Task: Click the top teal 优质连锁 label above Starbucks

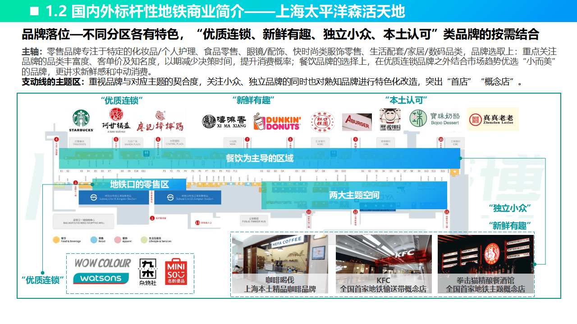Action: (x=122, y=100)
